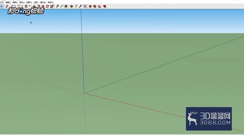
Task: Open the 工具(T) Tools menu
Action: point(36,2)
